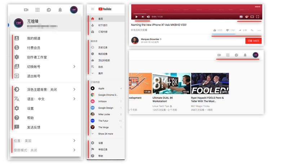Click the 设置 gear in the sidebar

click(93, 143)
